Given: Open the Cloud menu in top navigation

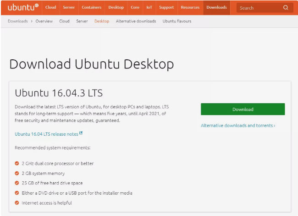Looking at the screenshot, I should (50, 7).
